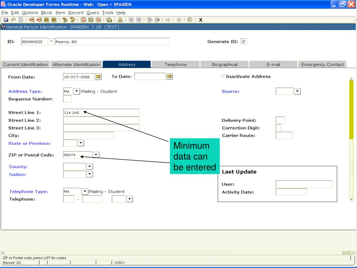Click the Workflow Release toolbar icon

coord(157,20)
